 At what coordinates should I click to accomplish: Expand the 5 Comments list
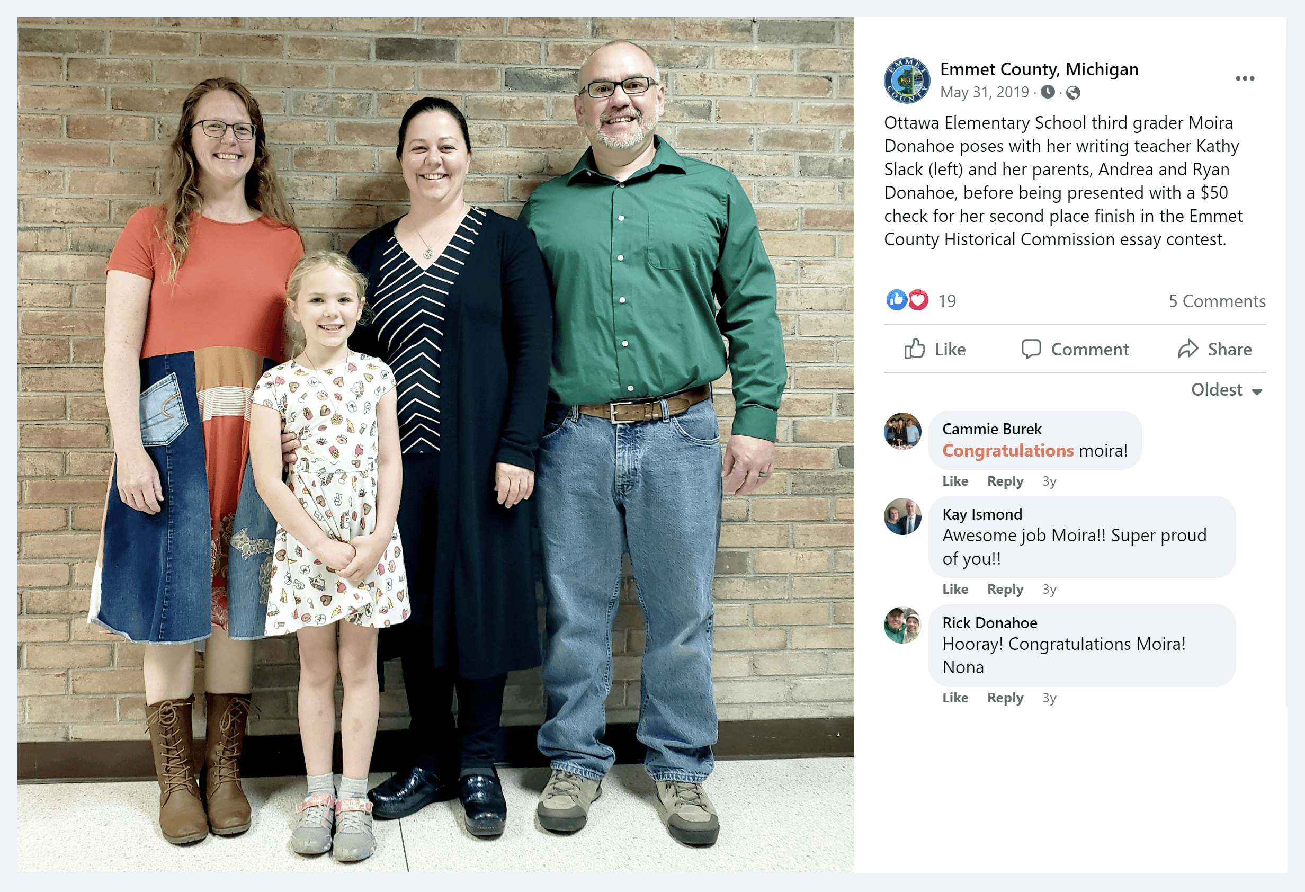1217,301
